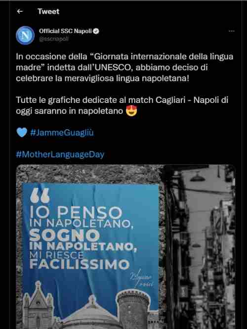The width and height of the screenshot is (247, 329).
Task: Click the round castle tower illustration
Action: point(133,308)
